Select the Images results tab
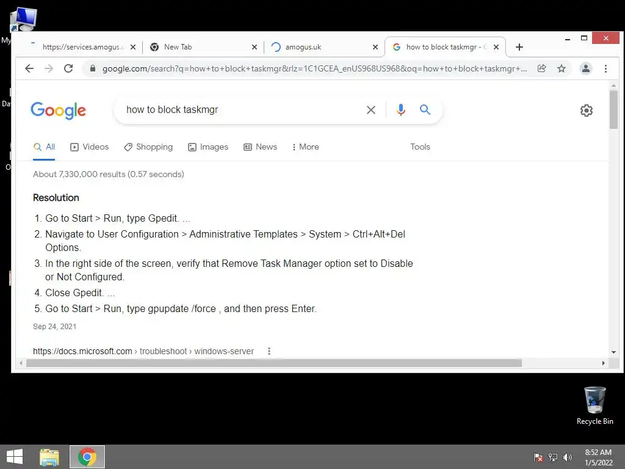The height and width of the screenshot is (469, 625). 208,147
